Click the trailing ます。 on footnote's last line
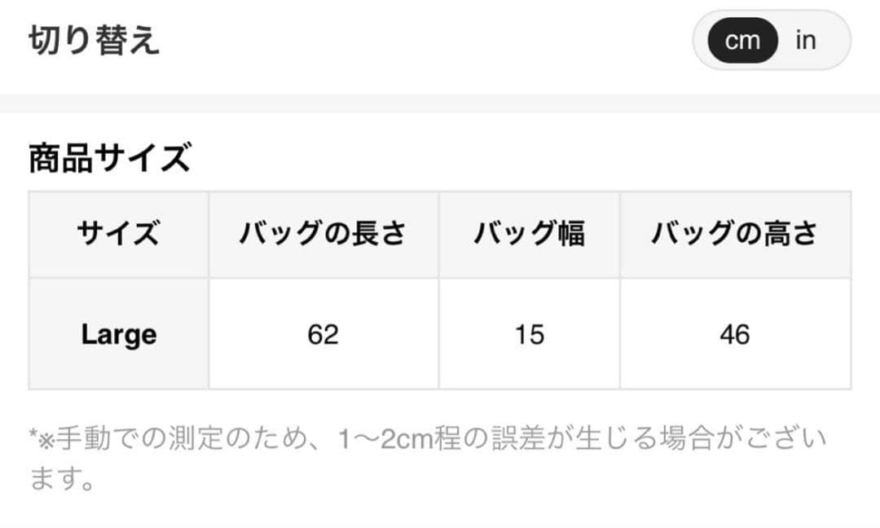The height and width of the screenshot is (528, 880). (62, 478)
